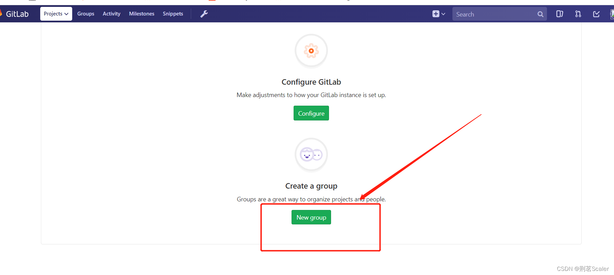
Task: Open the To-Do list icon
Action: 596,14
